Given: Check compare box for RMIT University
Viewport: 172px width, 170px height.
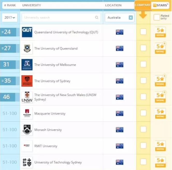Looking at the screenshot, I should (143, 146).
